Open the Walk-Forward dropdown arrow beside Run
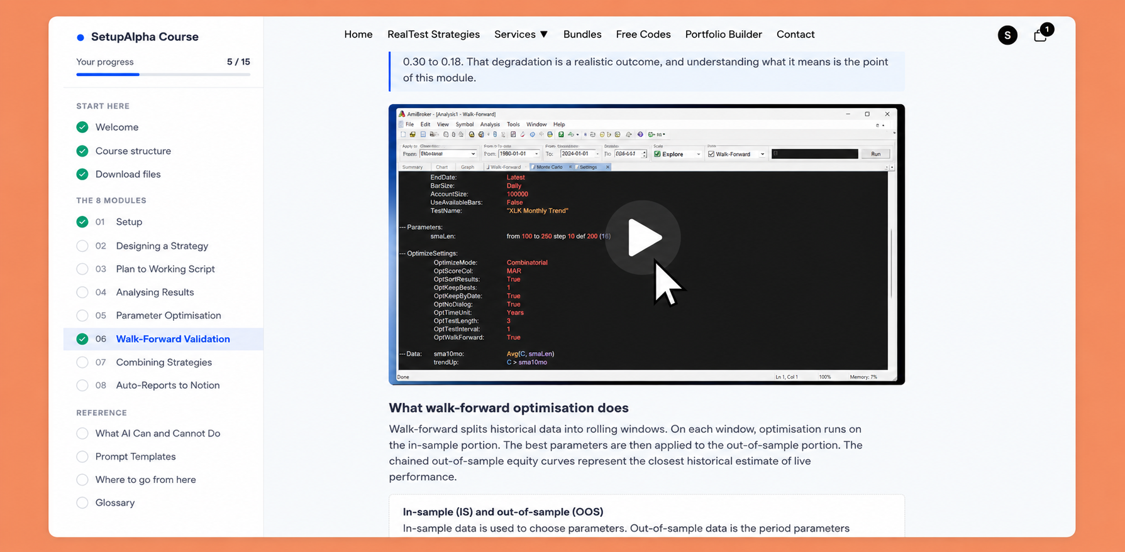The height and width of the screenshot is (552, 1125). 762,154
